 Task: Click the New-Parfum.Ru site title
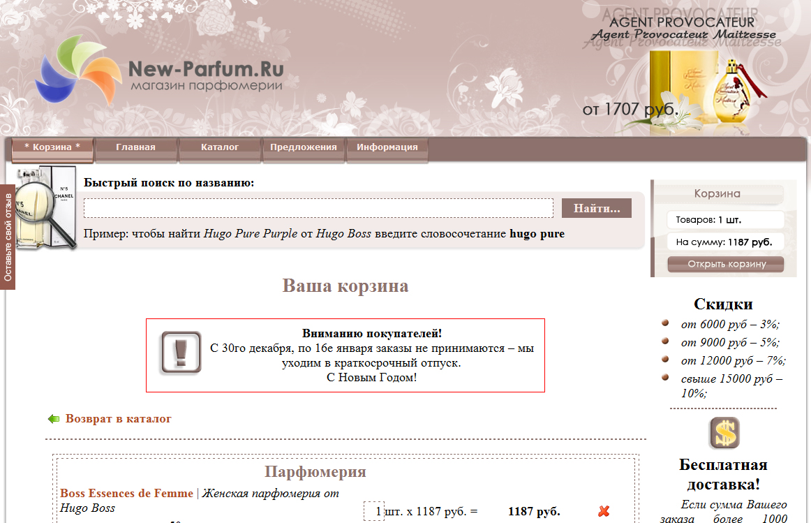[x=206, y=69]
